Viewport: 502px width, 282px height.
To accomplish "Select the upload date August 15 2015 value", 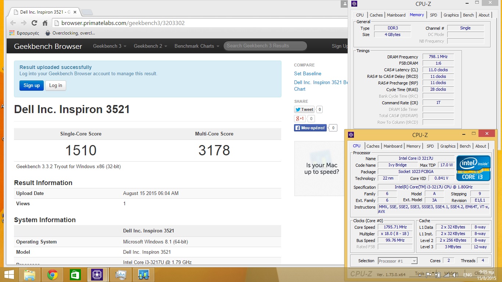I will [x=151, y=193].
